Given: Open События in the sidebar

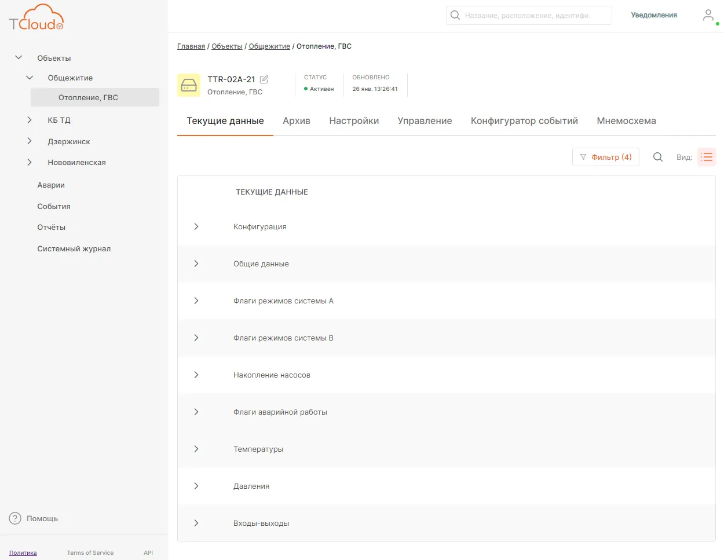Looking at the screenshot, I should point(54,206).
